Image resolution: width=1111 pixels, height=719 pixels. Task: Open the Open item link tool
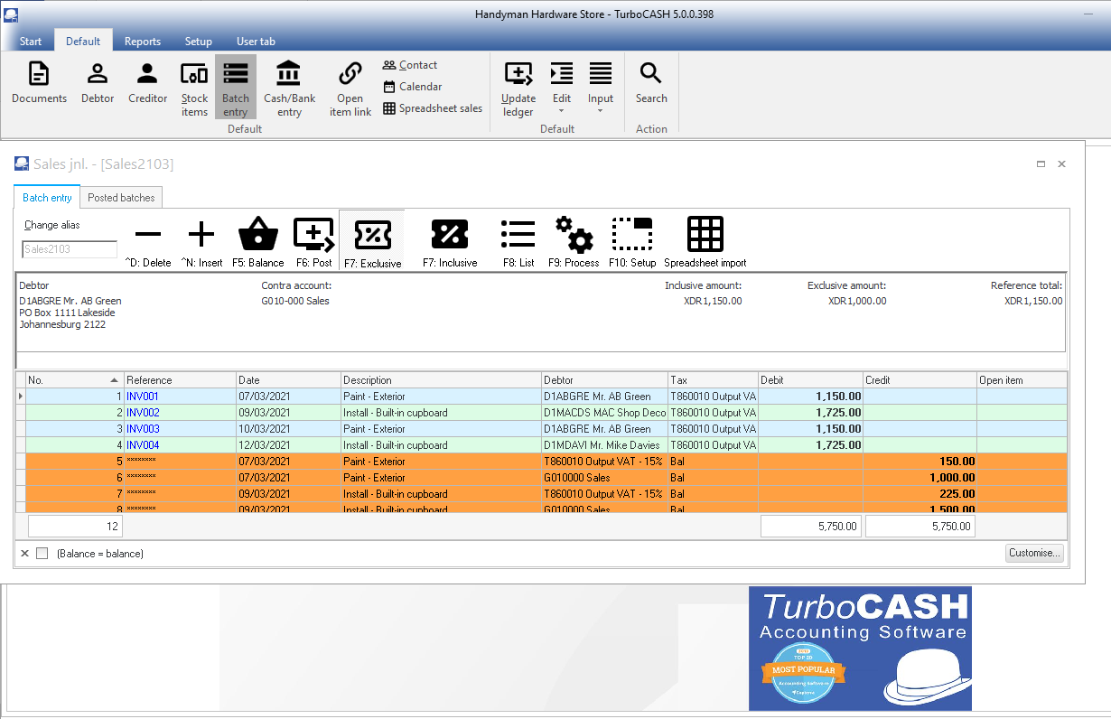coord(350,89)
